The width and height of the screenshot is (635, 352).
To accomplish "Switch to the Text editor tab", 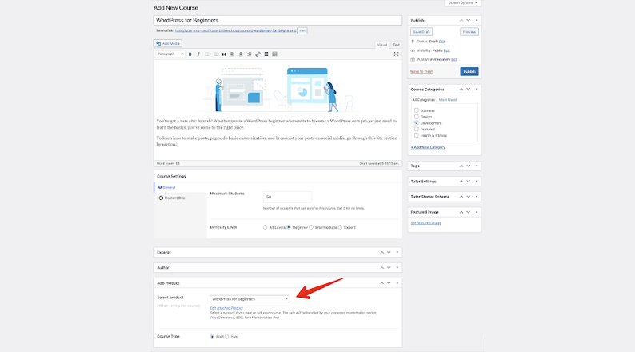I will tap(396, 45).
